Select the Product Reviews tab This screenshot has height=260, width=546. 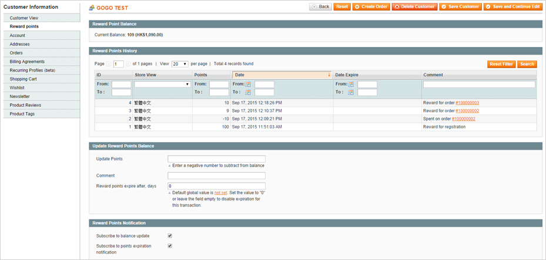tap(25, 105)
